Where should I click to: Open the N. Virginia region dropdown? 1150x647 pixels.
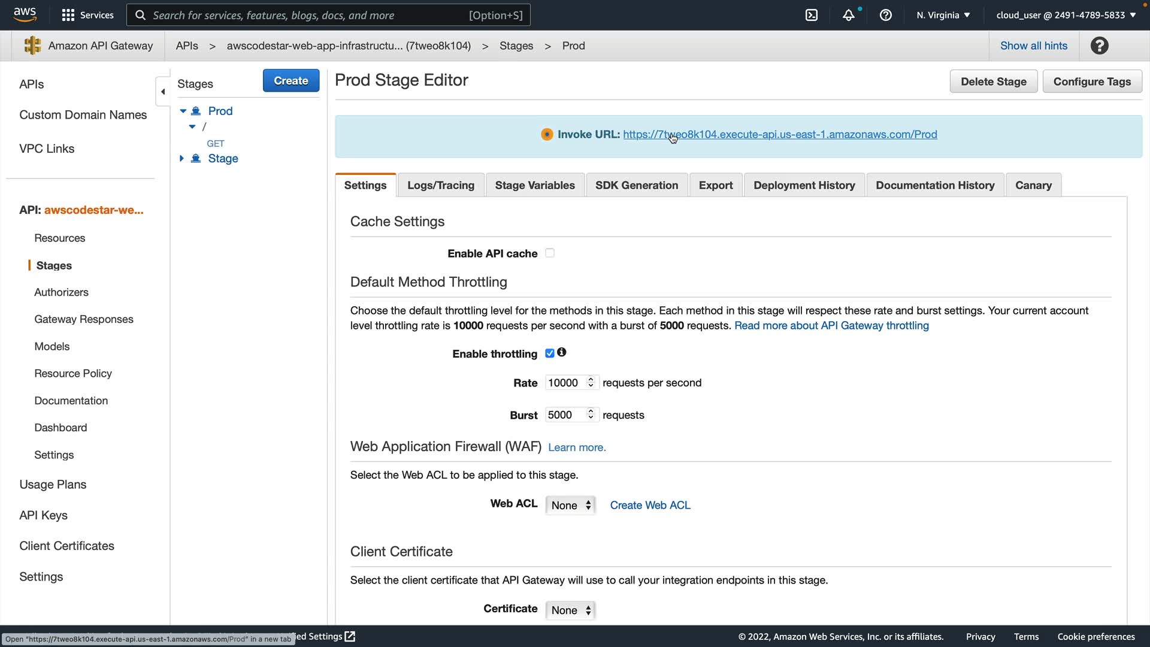click(943, 15)
